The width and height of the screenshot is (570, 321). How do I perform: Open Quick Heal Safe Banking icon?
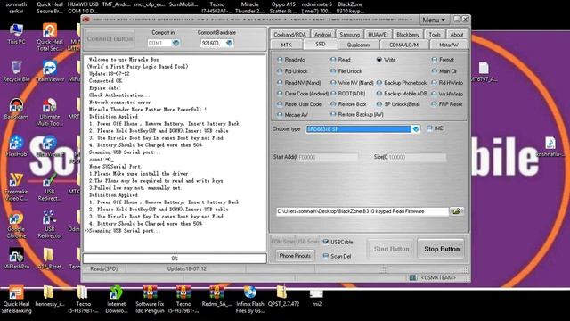16,300
